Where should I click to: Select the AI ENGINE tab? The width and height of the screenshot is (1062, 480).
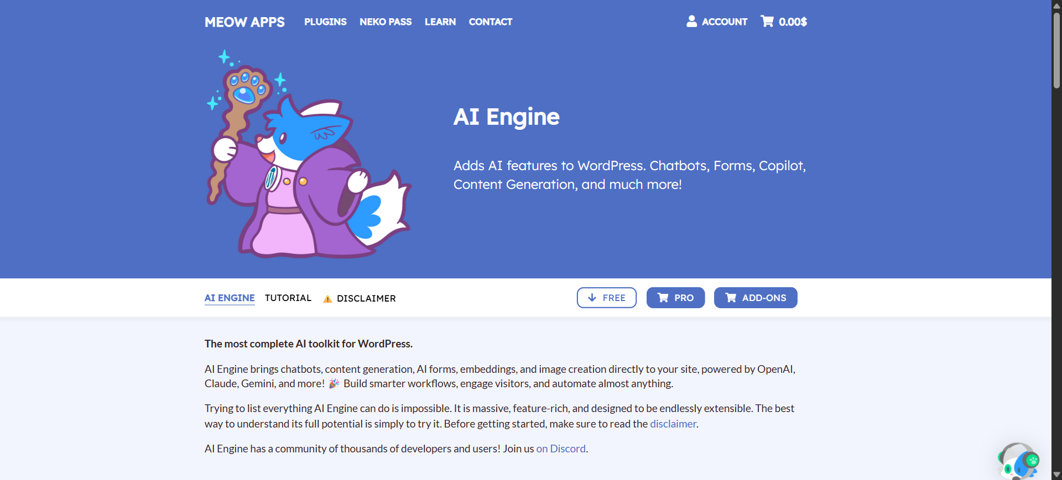click(x=229, y=298)
